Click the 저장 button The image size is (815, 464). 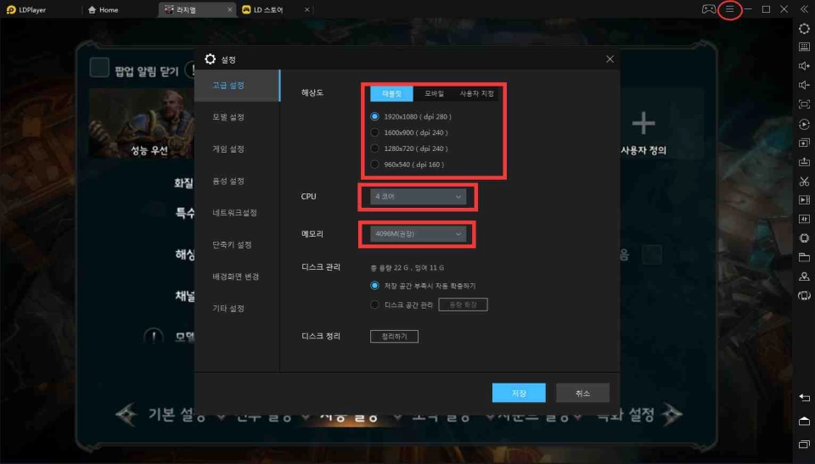coord(519,394)
